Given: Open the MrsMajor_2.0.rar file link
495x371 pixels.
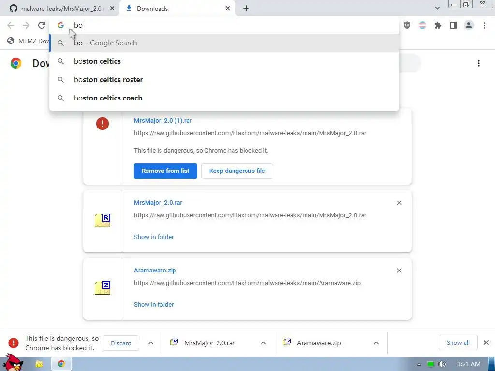Looking at the screenshot, I should tap(158, 203).
